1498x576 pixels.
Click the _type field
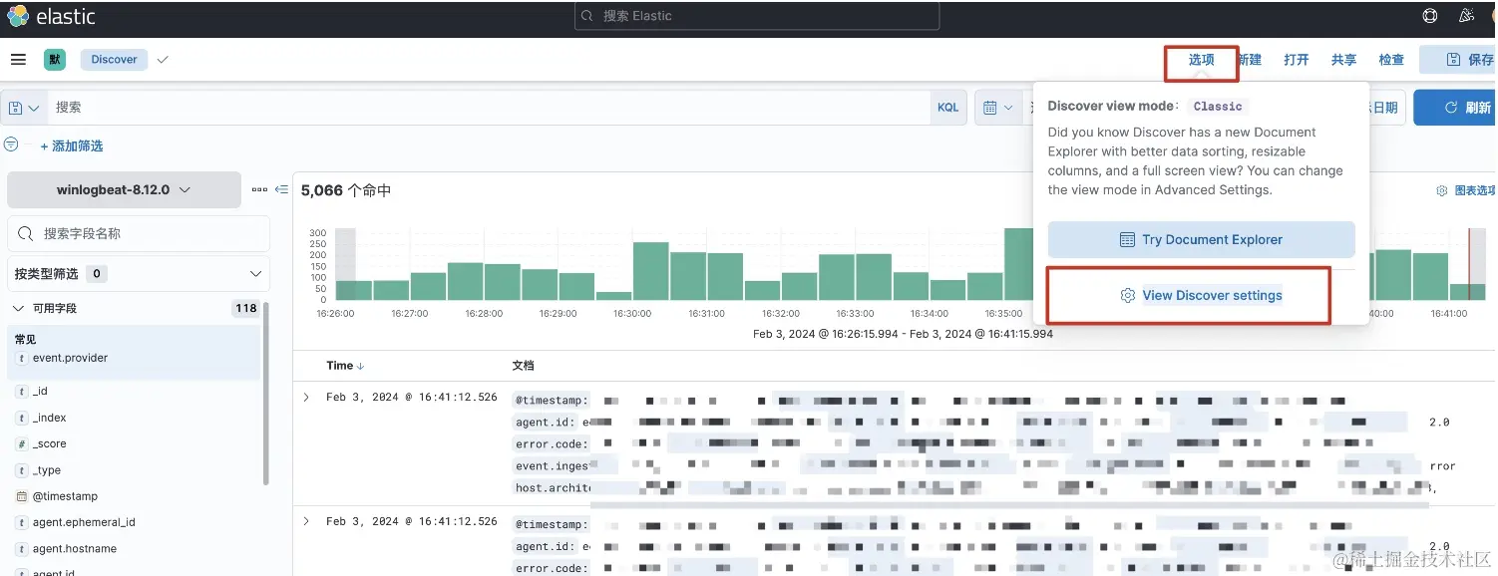click(47, 470)
